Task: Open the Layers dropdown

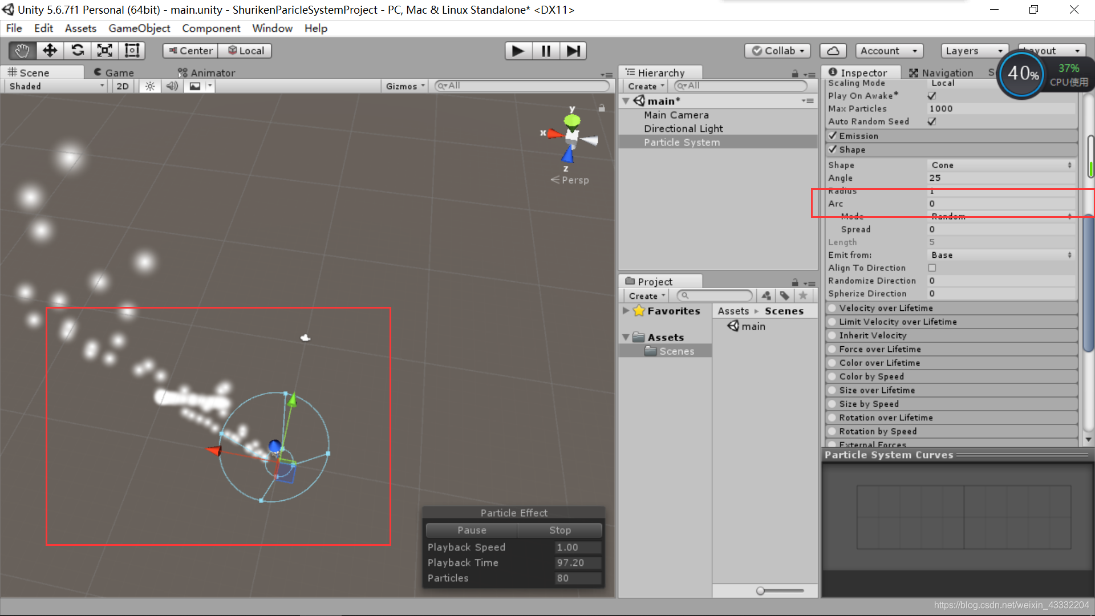Action: [974, 51]
